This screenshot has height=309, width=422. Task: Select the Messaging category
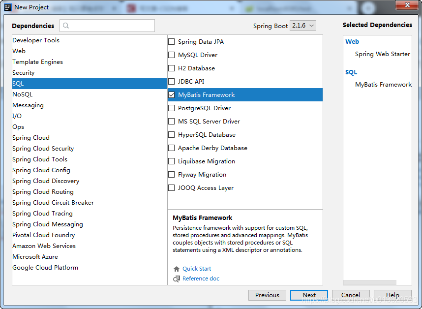point(90,105)
